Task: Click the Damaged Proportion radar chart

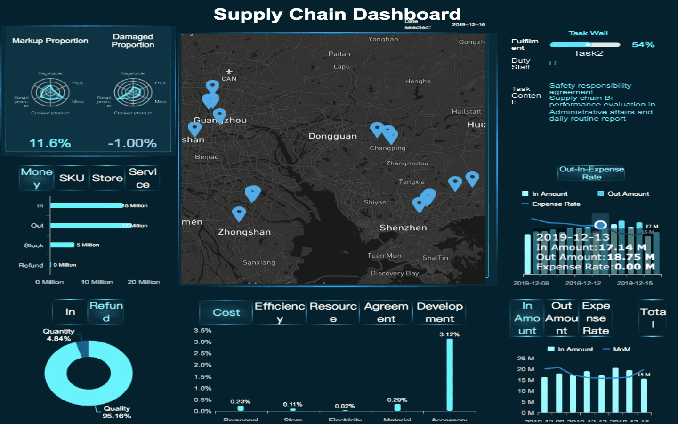Action: [133, 93]
